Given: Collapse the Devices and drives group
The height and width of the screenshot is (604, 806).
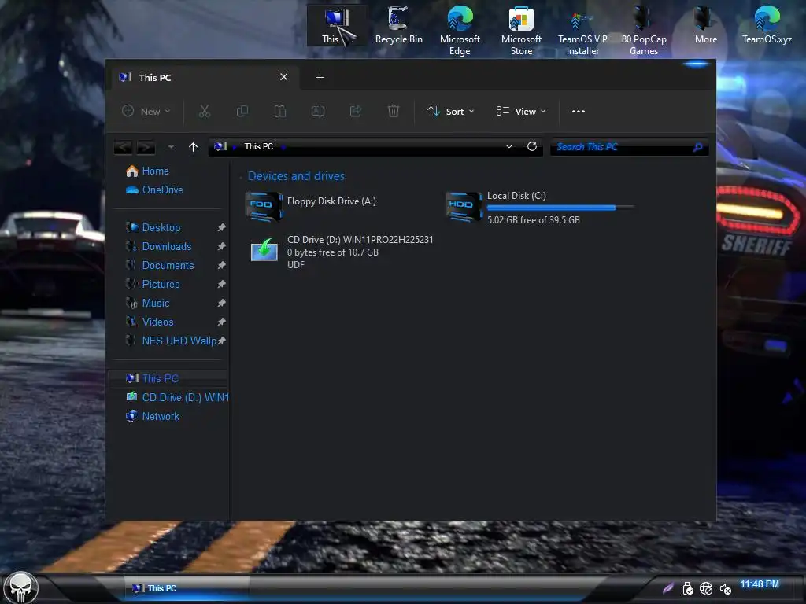Looking at the screenshot, I should 241,177.
